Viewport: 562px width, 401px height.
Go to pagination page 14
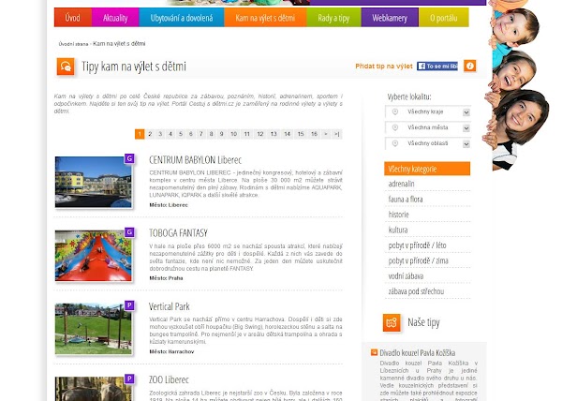pyautogui.click(x=288, y=134)
